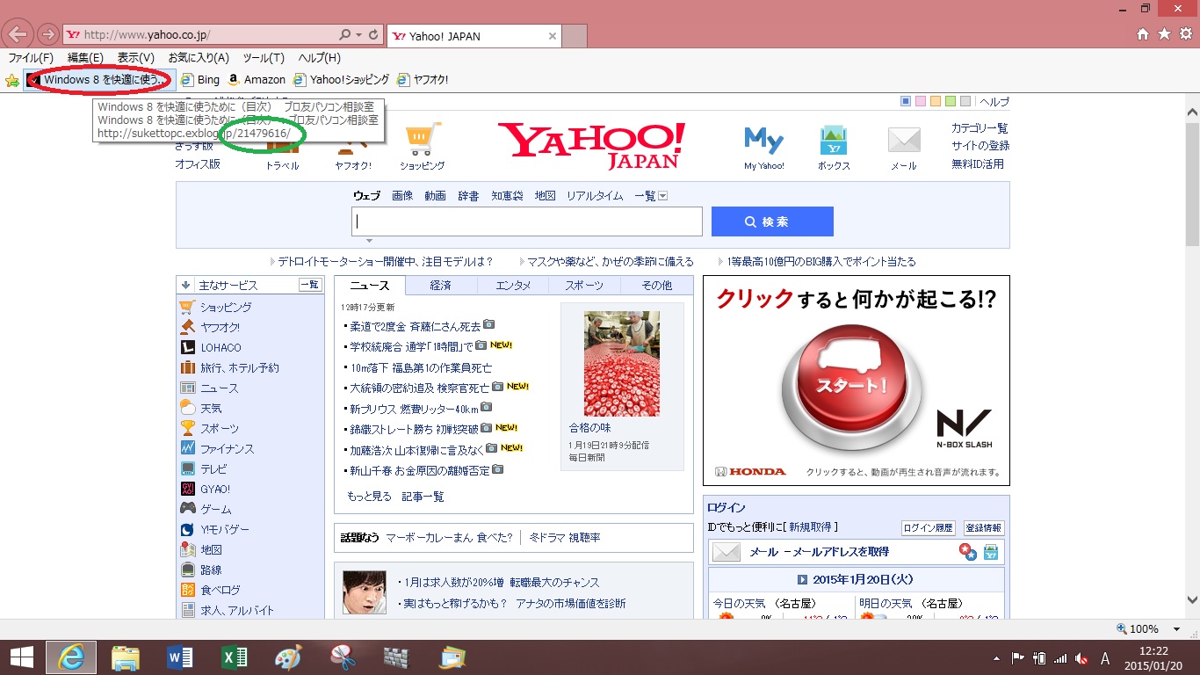The height and width of the screenshot is (675, 1200).
Task: Open the お気に入り(A) menu
Action: [199, 58]
